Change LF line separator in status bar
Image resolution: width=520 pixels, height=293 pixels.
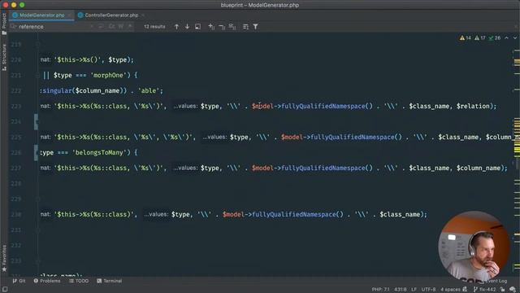414,290
